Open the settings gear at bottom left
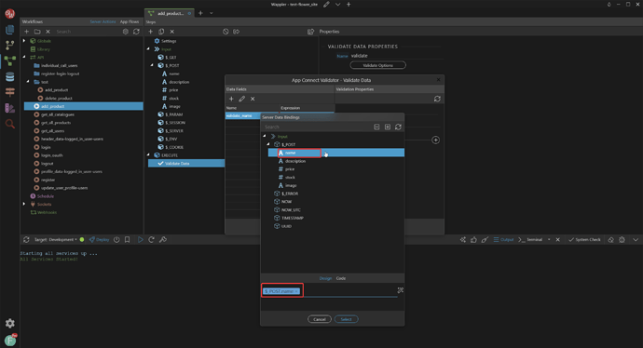Viewport: 643px width, 348px height. pos(10,323)
